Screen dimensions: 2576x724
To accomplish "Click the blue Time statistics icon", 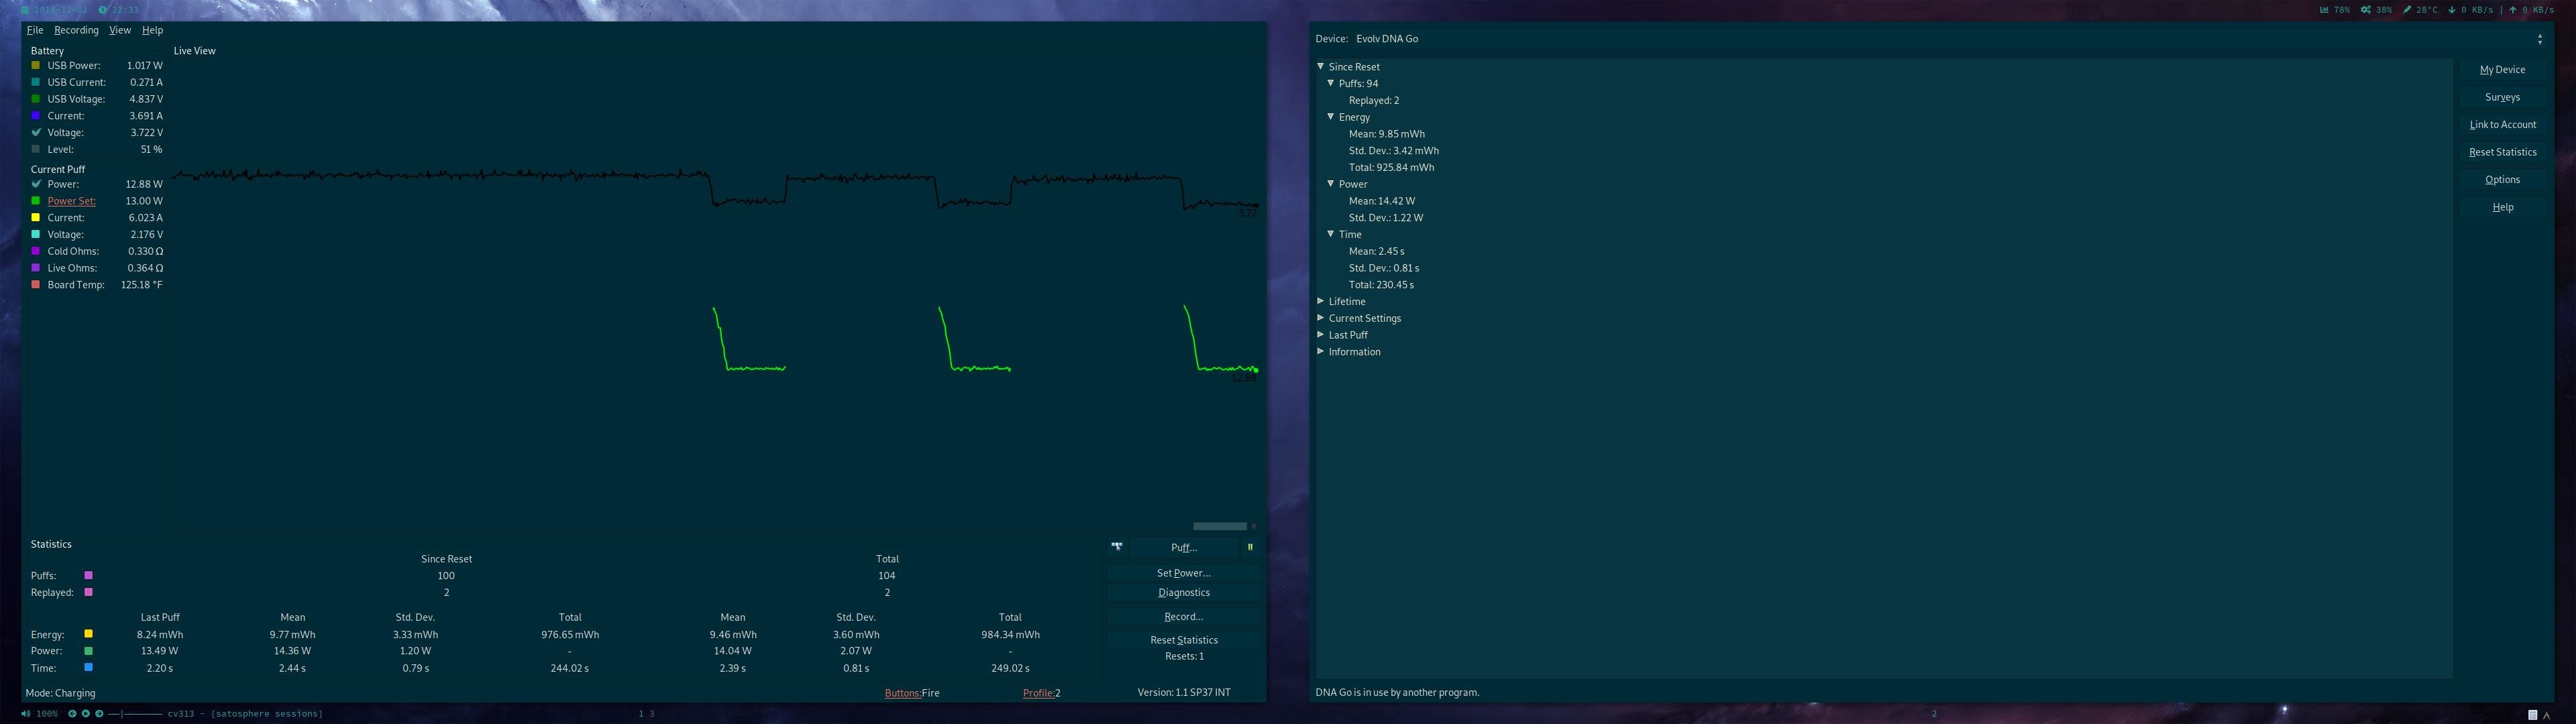I will [x=88, y=667].
